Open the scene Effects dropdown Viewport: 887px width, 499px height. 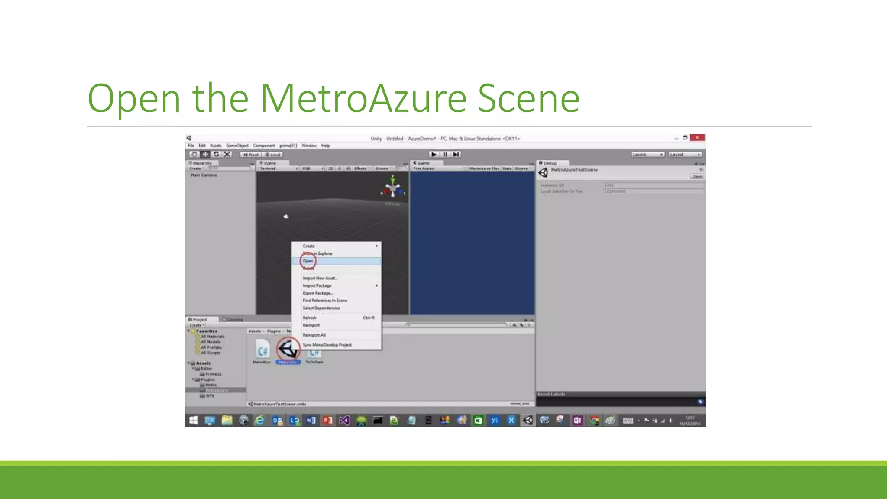362,168
